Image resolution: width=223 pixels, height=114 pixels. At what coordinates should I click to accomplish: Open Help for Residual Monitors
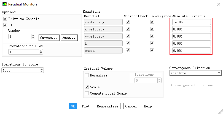pos(148,106)
